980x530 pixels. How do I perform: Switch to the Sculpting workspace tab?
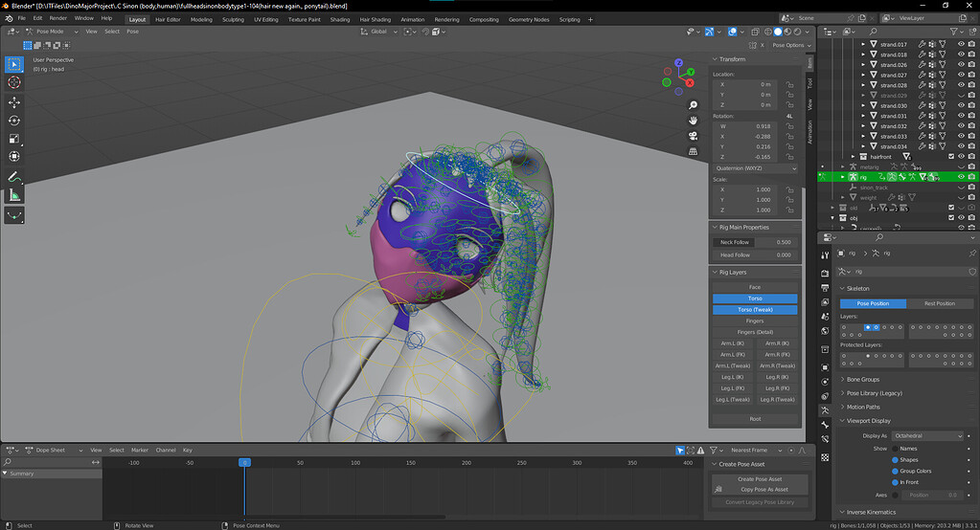(233, 19)
